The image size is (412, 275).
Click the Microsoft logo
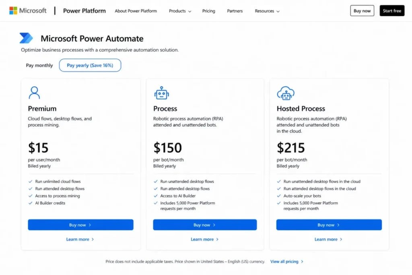pos(28,11)
